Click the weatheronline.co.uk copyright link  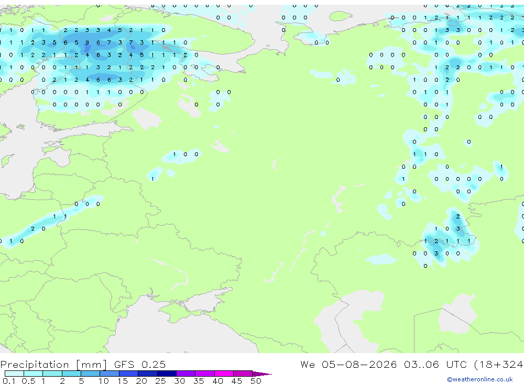click(480, 379)
